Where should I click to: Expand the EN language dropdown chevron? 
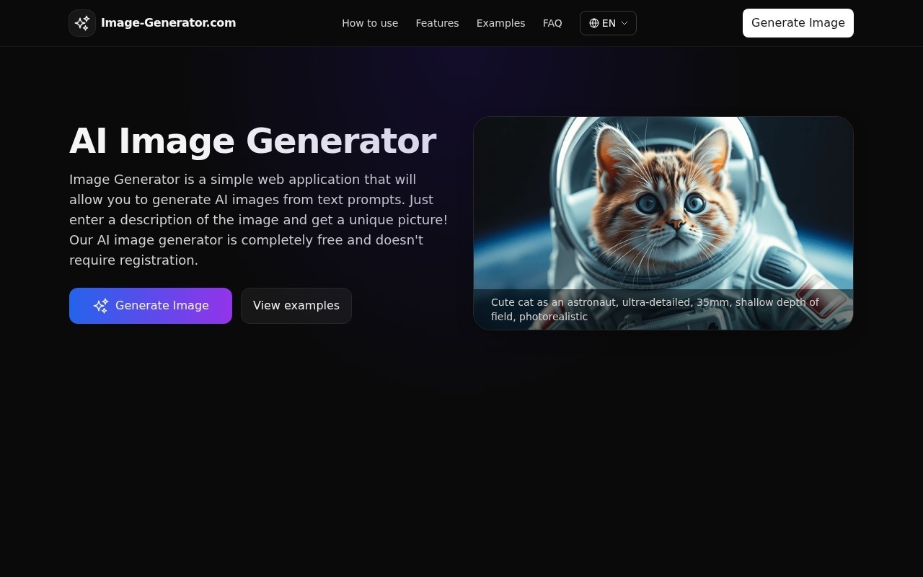(x=624, y=23)
